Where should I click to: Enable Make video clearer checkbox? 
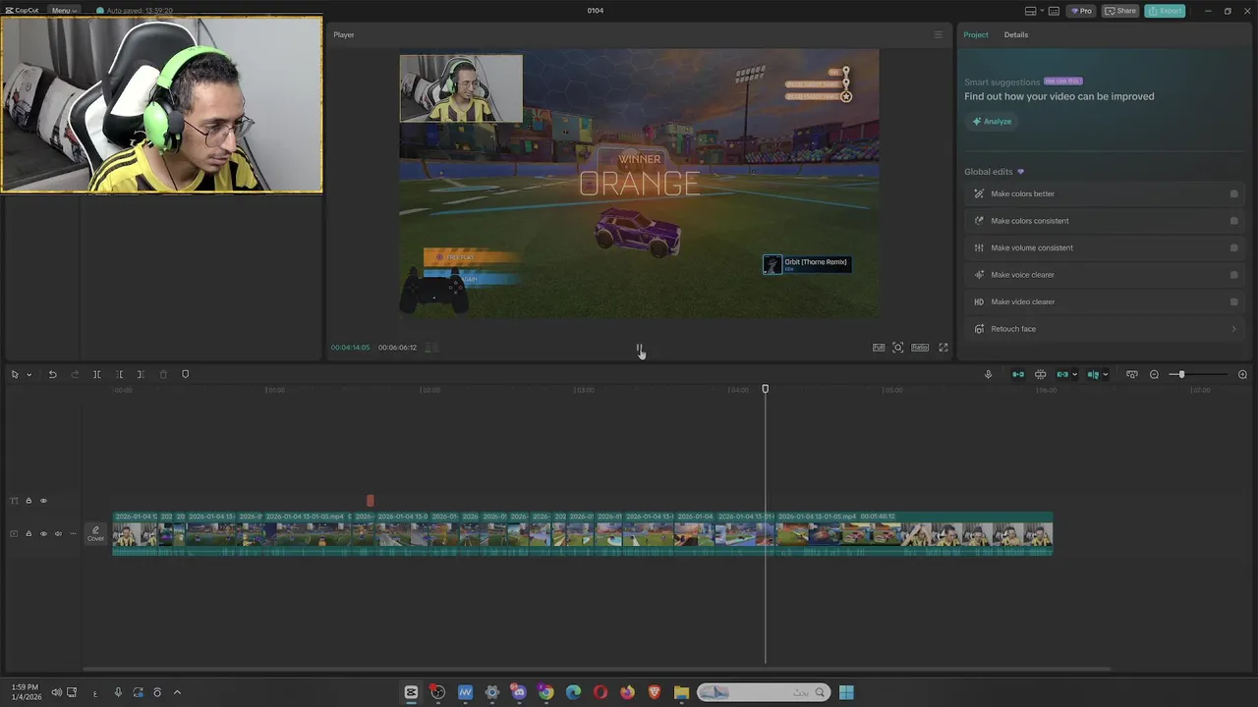pos(1234,301)
